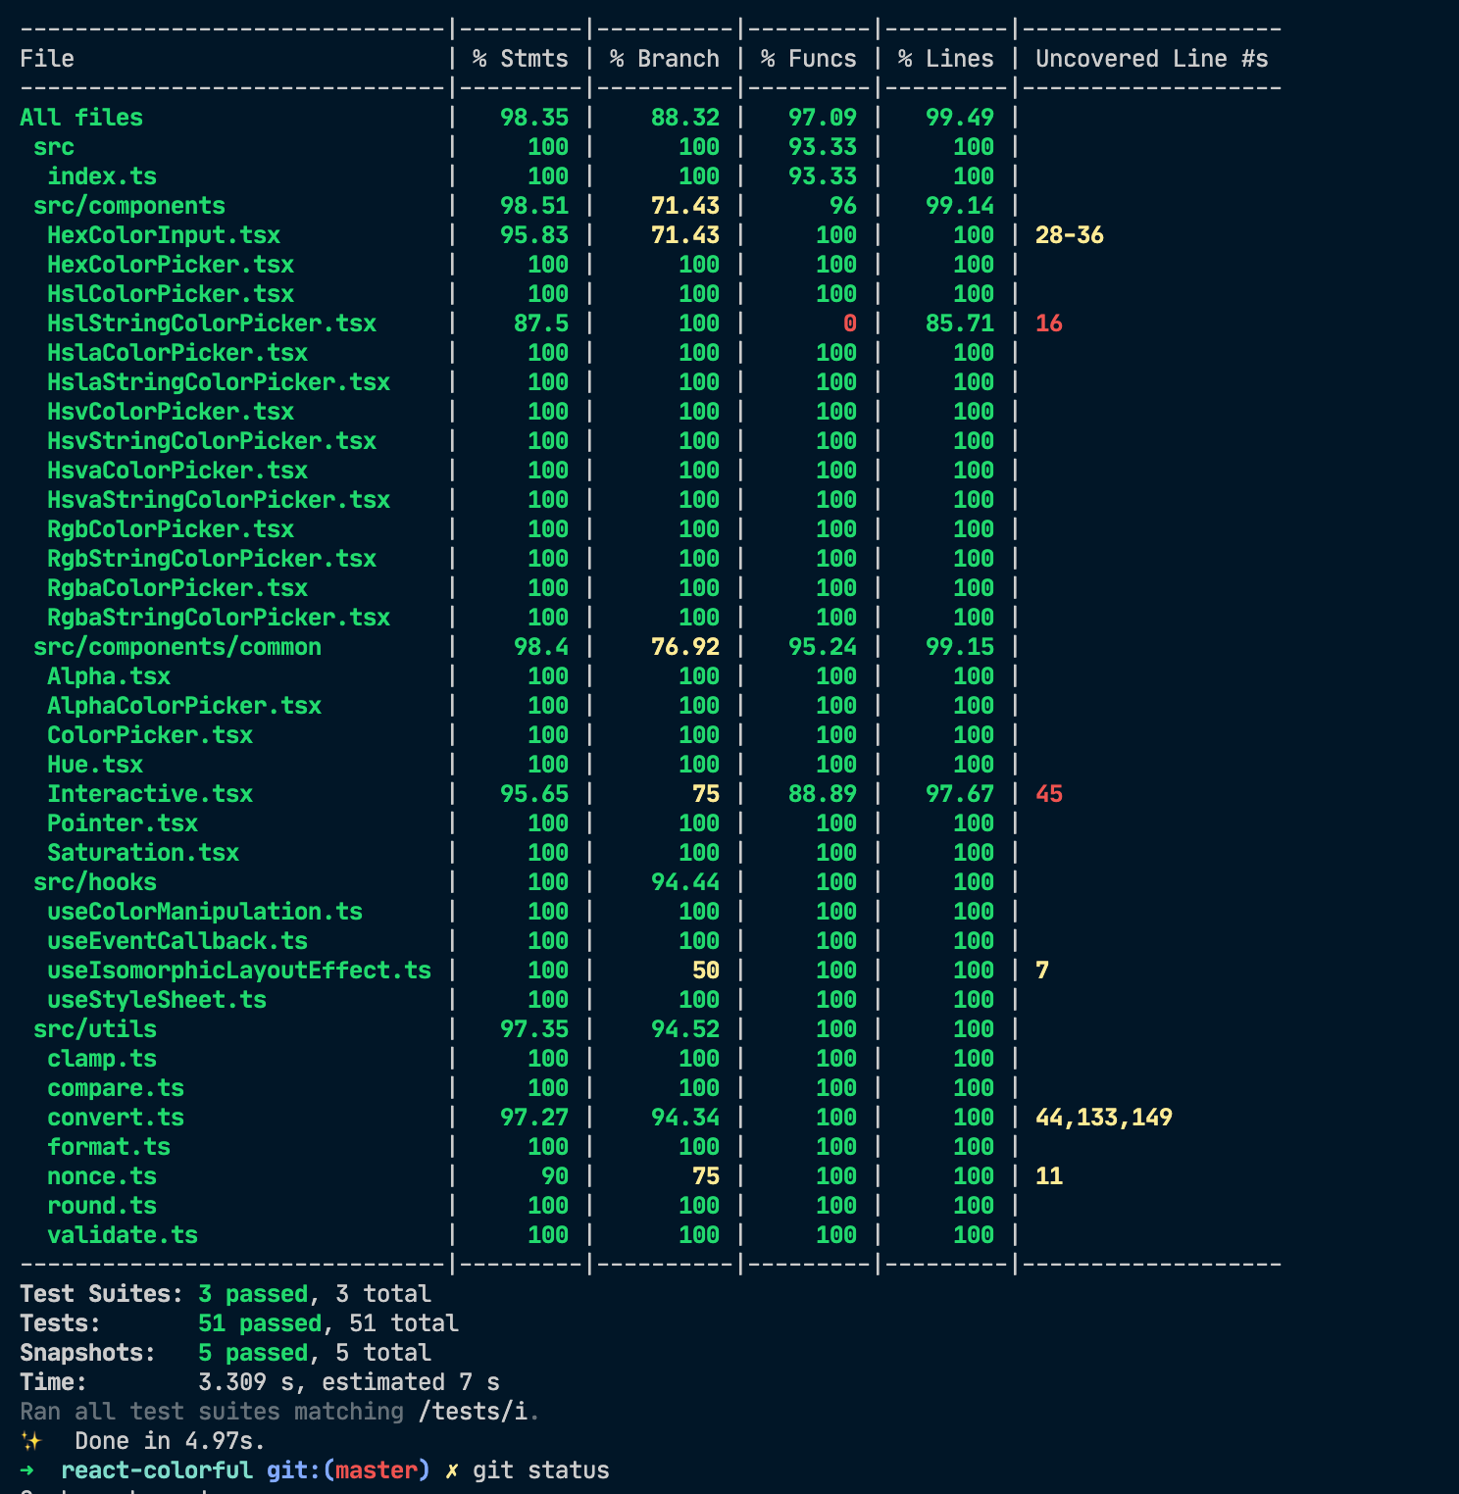Image resolution: width=1459 pixels, height=1494 pixels.
Task: Click the "% Branch" column header
Action: click(x=664, y=59)
